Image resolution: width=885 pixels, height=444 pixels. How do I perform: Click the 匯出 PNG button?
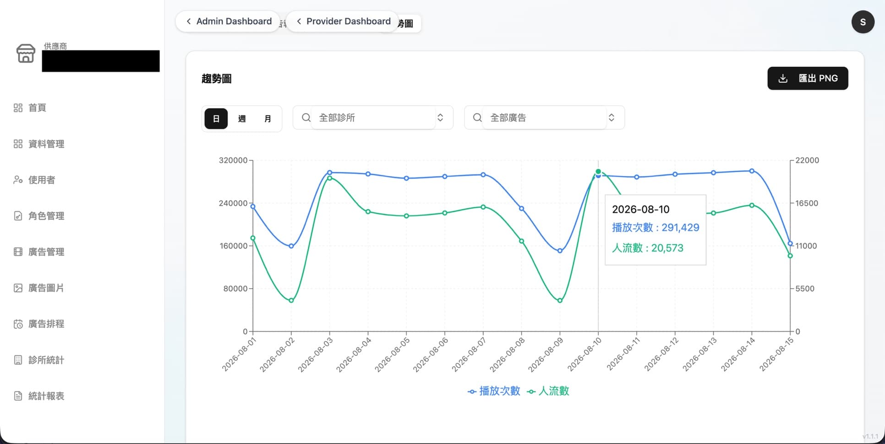click(x=808, y=78)
